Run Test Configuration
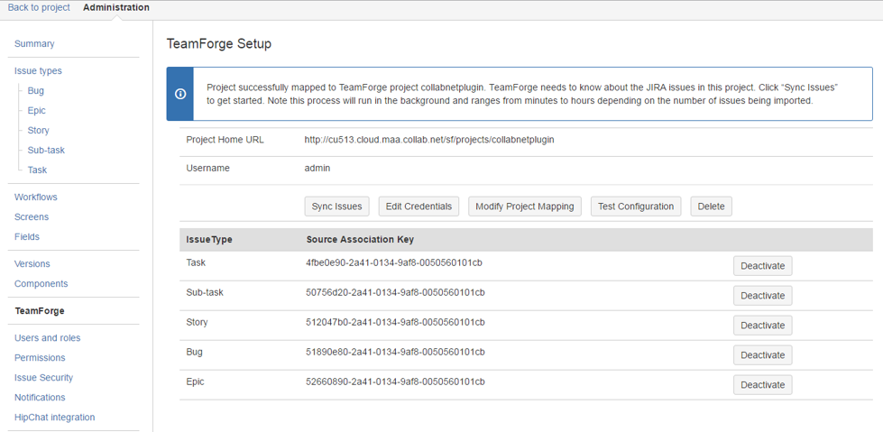Image resolution: width=883 pixels, height=432 pixels. point(636,207)
